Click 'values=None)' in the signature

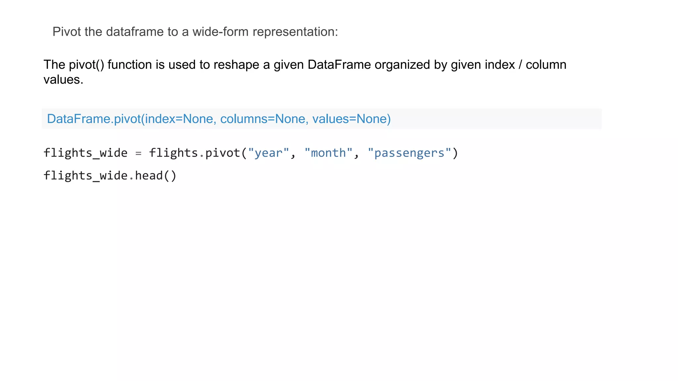(351, 119)
